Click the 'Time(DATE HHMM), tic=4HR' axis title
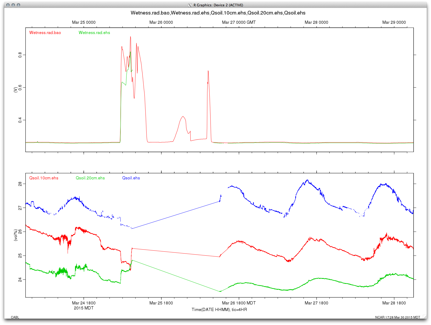This screenshot has width=431, height=325. coord(219,310)
